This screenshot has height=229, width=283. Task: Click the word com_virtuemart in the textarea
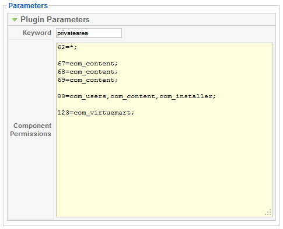[102, 113]
